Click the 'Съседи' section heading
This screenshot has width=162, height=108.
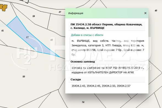[x=75, y=79]
